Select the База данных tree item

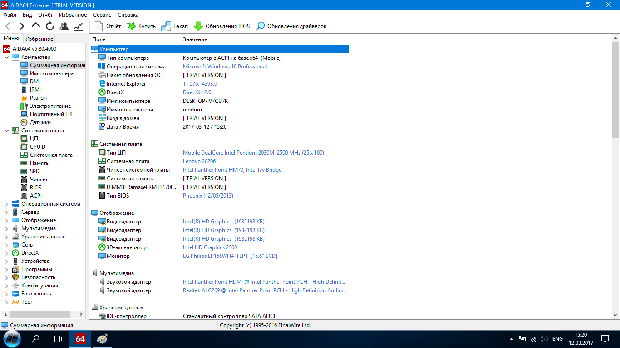[x=36, y=294]
